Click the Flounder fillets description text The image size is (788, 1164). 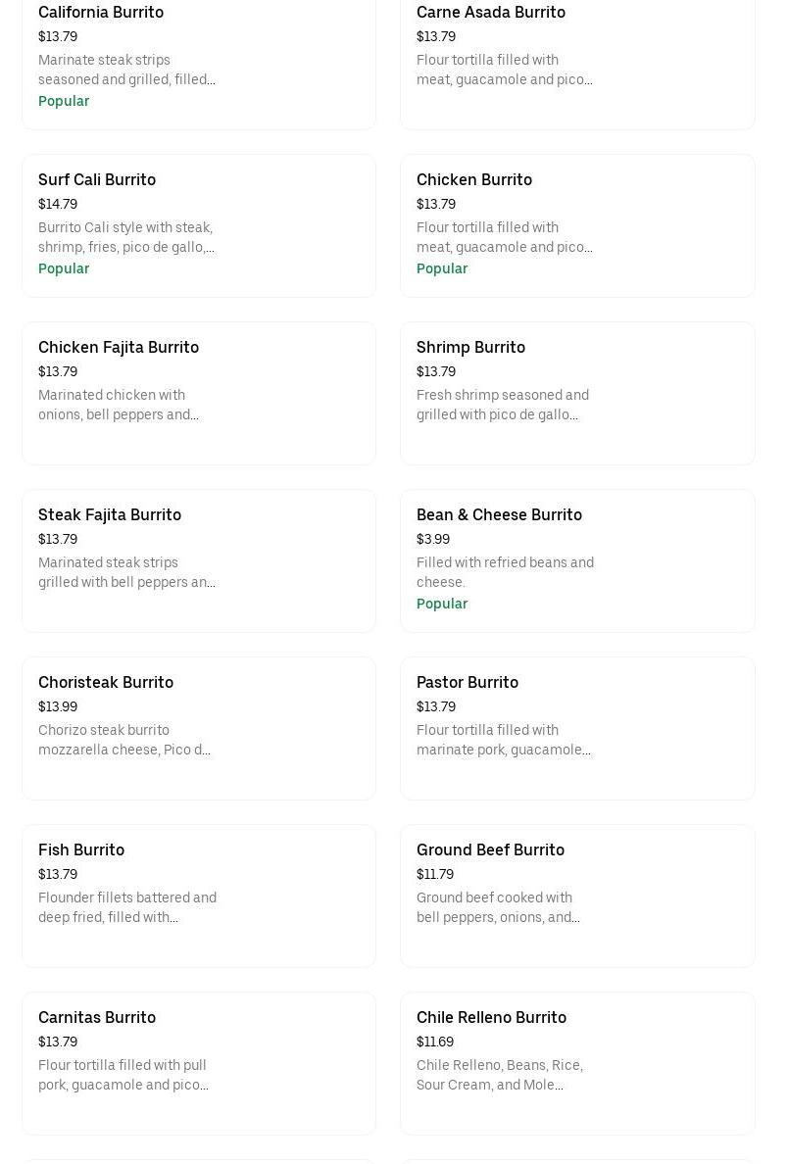pyautogui.click(x=127, y=907)
